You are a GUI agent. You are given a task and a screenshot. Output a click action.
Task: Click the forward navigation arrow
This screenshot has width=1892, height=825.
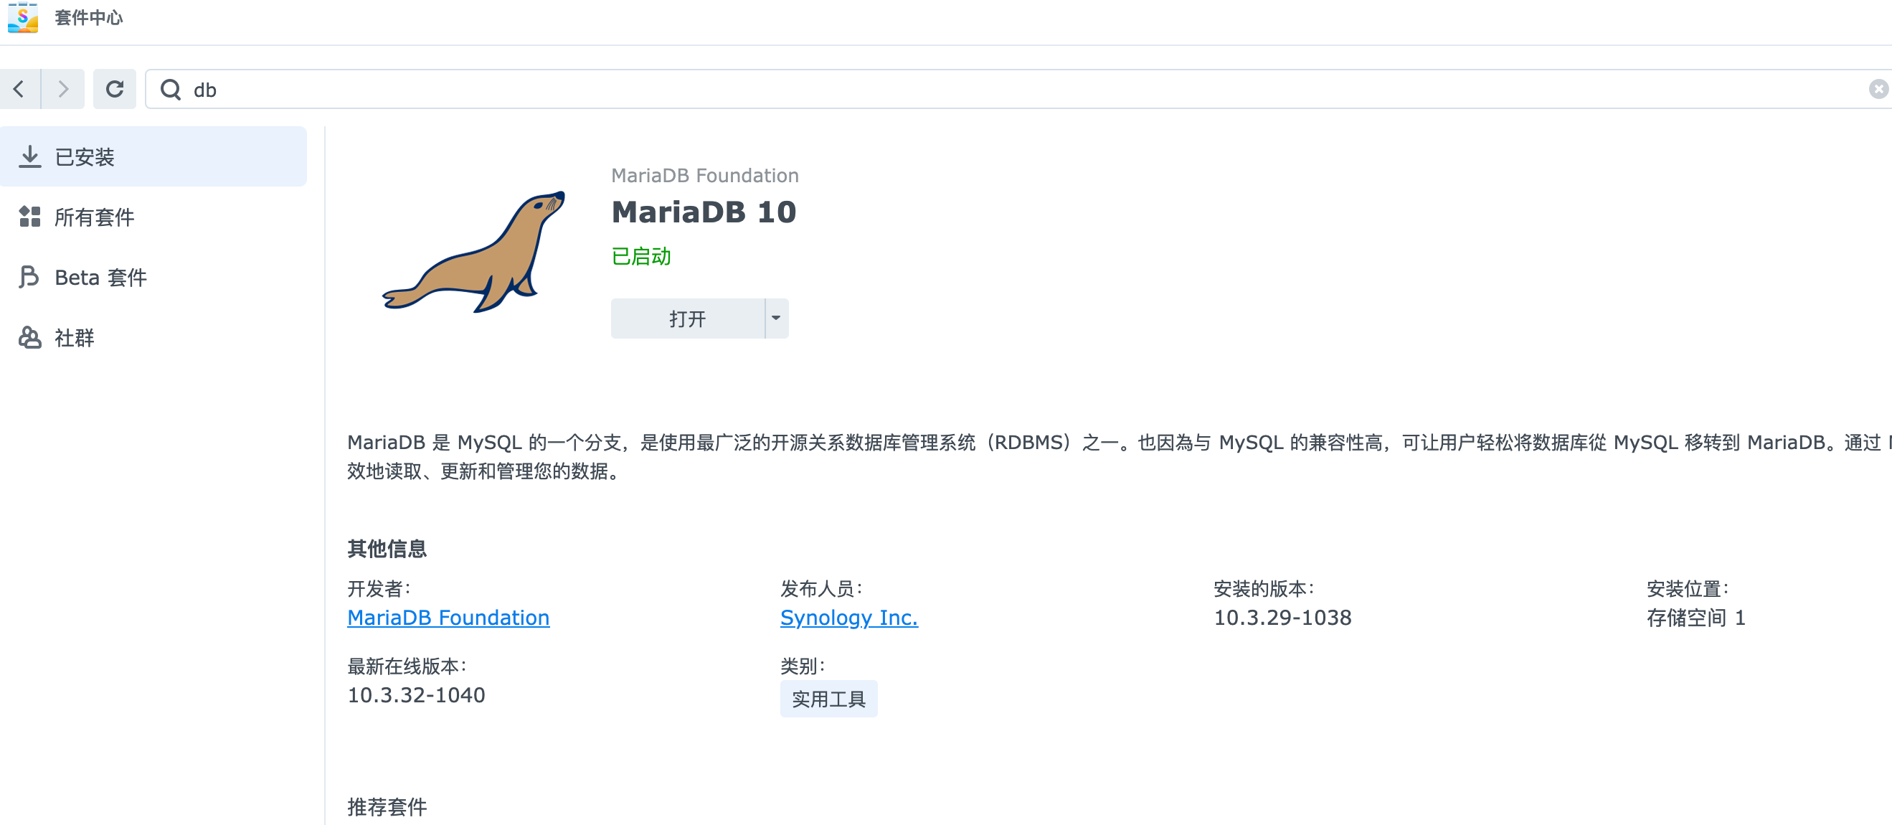point(63,90)
